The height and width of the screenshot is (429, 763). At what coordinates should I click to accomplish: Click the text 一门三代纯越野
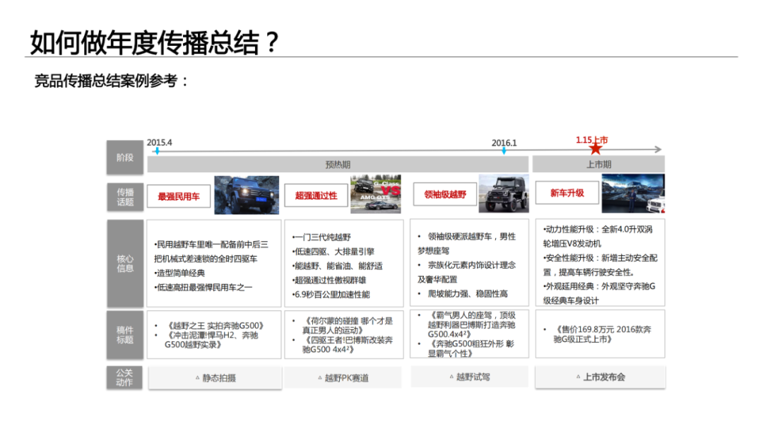(321, 237)
